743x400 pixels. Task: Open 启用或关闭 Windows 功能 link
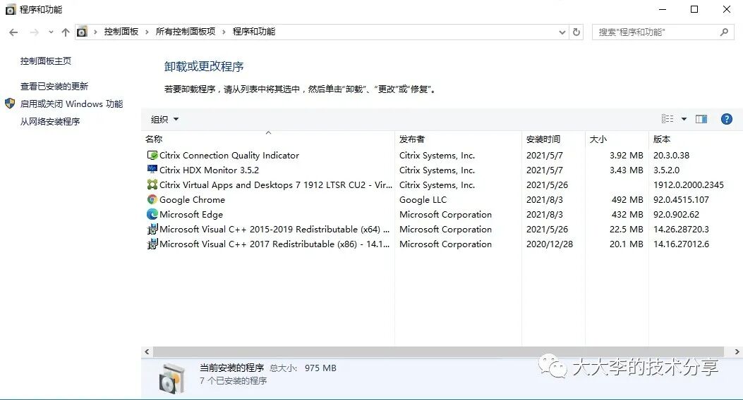(71, 104)
